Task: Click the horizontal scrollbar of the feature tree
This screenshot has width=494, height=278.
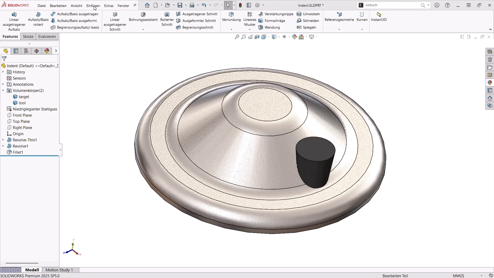Action: [22, 263]
